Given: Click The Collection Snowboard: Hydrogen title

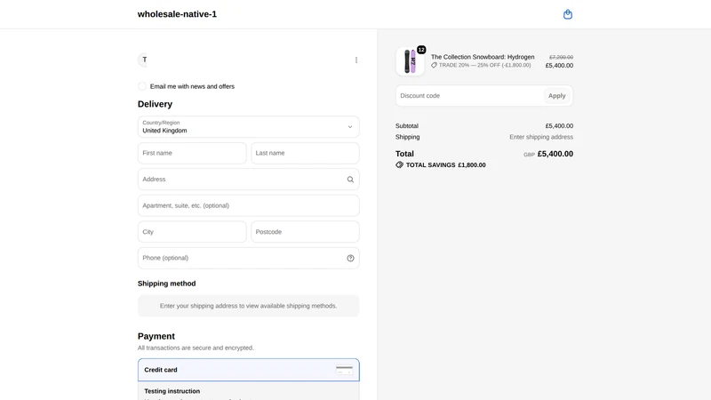Looking at the screenshot, I should (483, 57).
